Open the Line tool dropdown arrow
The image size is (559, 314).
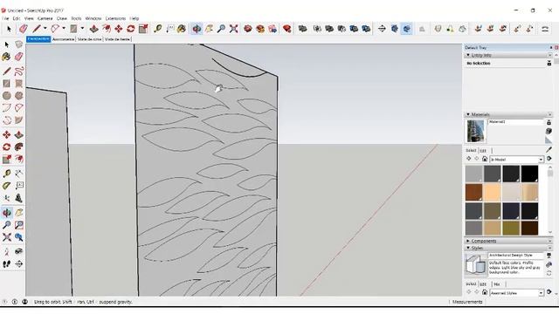click(45, 29)
